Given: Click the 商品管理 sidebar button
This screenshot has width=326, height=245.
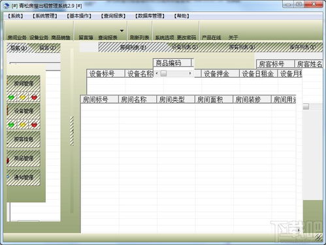Looking at the screenshot, I should click(x=24, y=158).
